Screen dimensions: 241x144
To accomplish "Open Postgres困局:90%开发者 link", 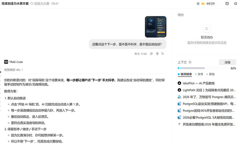I will pos(209,111).
